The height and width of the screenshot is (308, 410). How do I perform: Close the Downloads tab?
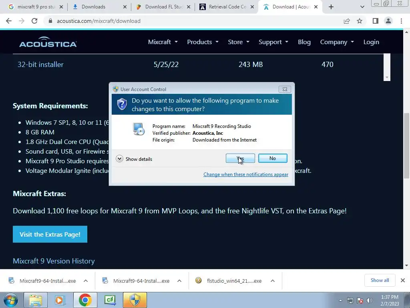(x=125, y=7)
